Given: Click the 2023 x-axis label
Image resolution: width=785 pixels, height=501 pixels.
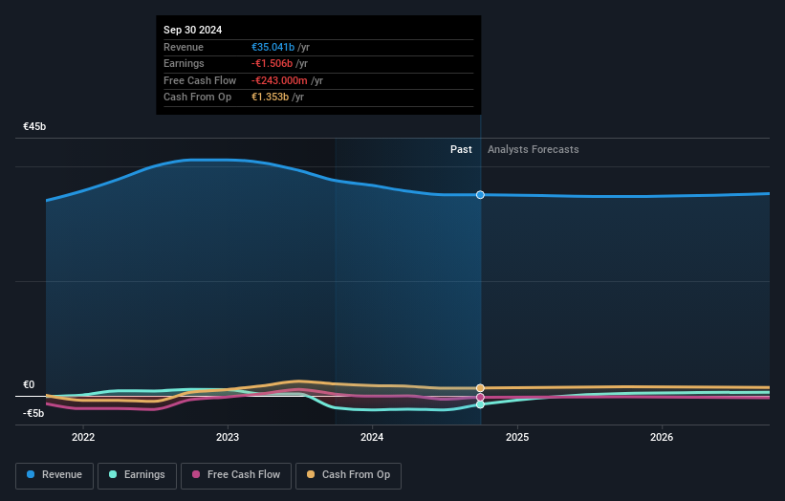Looking at the screenshot, I should 228,437.
